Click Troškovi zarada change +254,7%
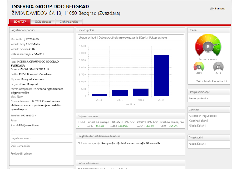242x169 pixels. (x=172, y=126)
